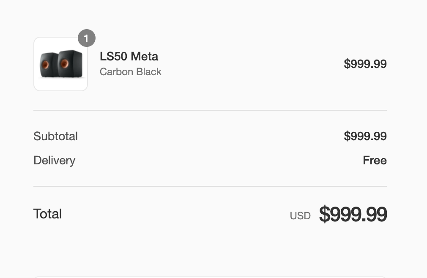Select the Subtotal label
Viewport: 427px width, 278px height.
(x=55, y=136)
